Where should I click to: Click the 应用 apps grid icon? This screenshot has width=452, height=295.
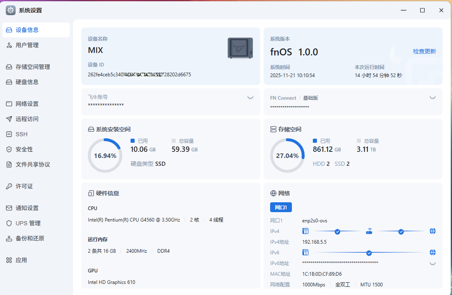coord(9,260)
